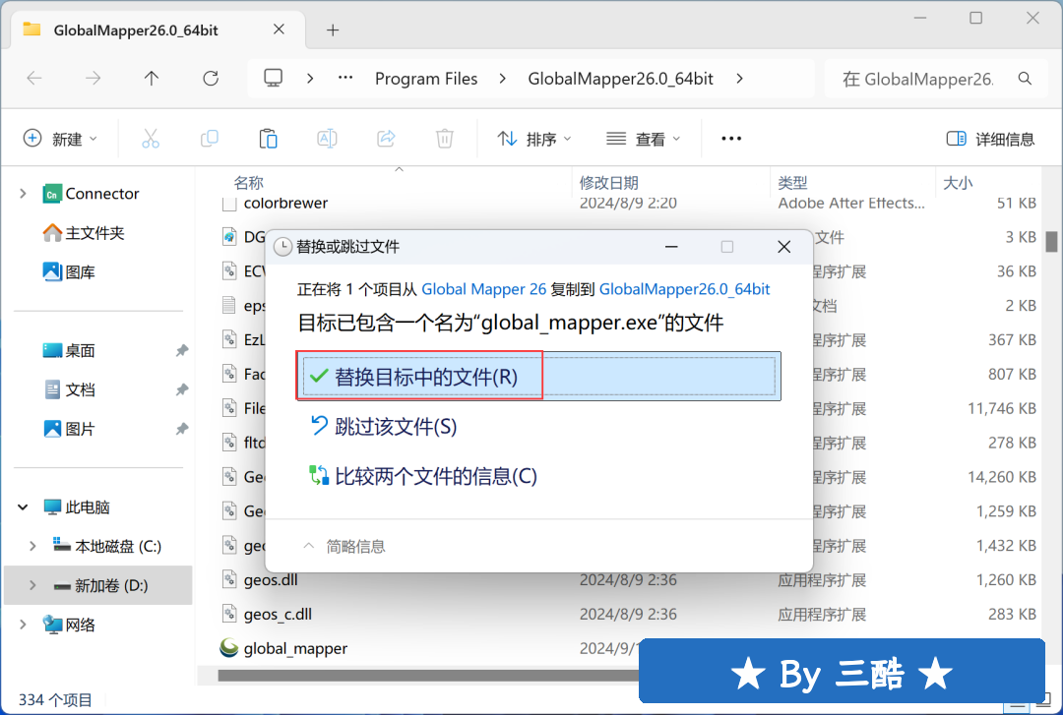1063x715 pixels.
Task: Open the See more ellipsis menu
Action: click(731, 139)
